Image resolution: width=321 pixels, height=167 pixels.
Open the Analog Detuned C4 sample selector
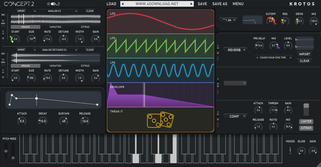56,50
